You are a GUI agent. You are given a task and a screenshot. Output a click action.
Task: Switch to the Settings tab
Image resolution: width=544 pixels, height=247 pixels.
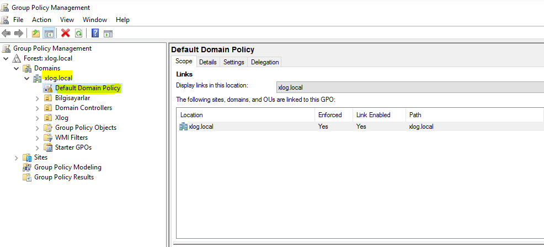(234, 62)
